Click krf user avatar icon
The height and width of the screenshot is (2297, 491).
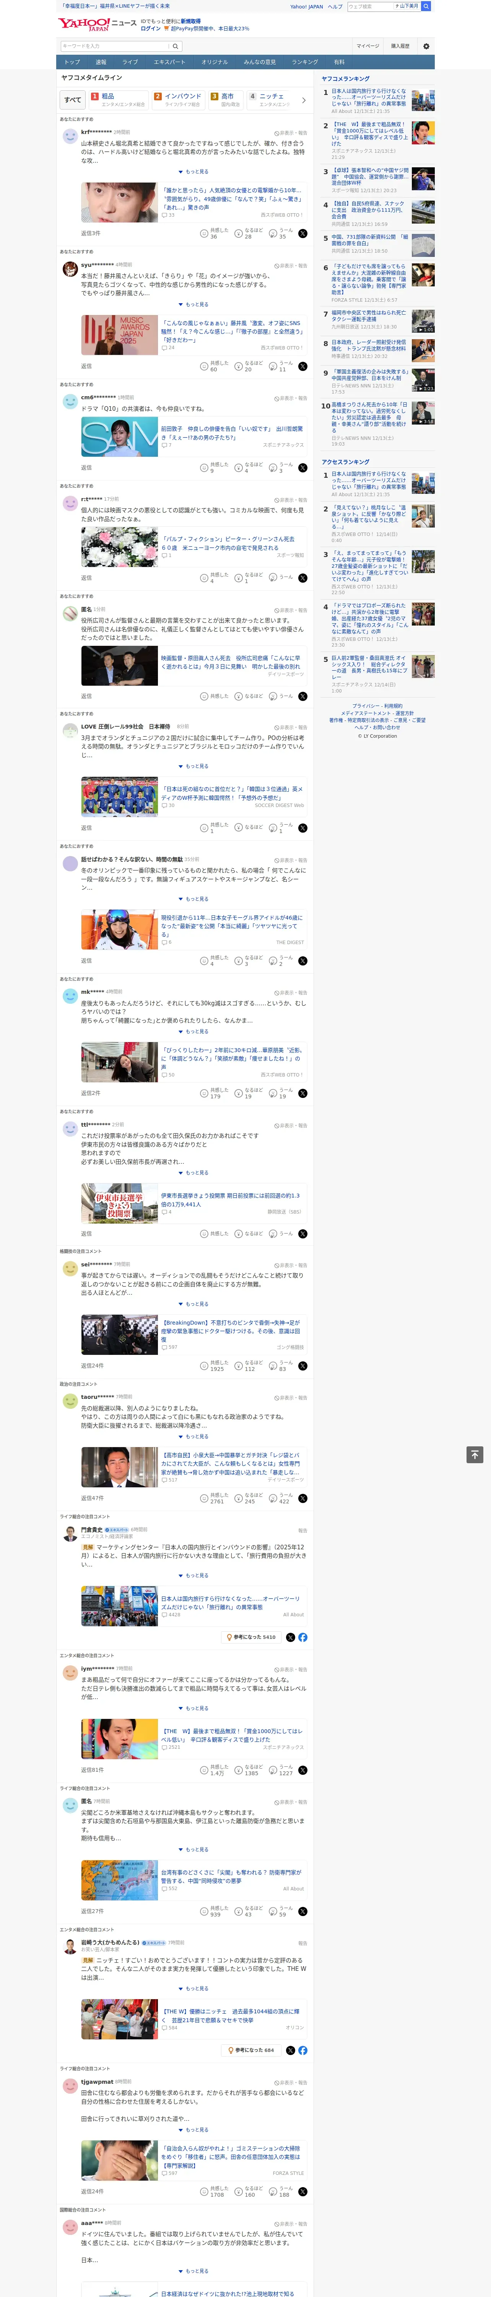(70, 136)
